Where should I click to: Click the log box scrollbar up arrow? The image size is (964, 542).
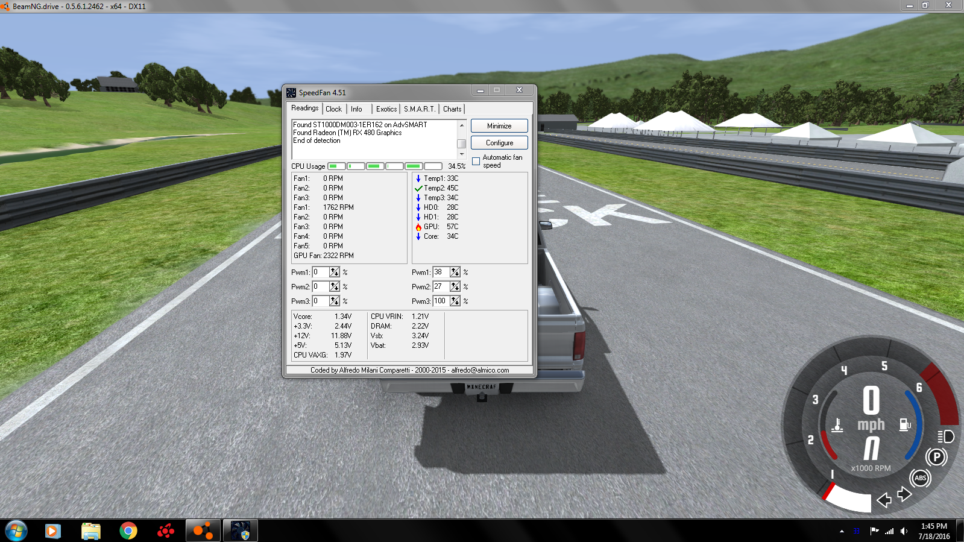pyautogui.click(x=462, y=125)
